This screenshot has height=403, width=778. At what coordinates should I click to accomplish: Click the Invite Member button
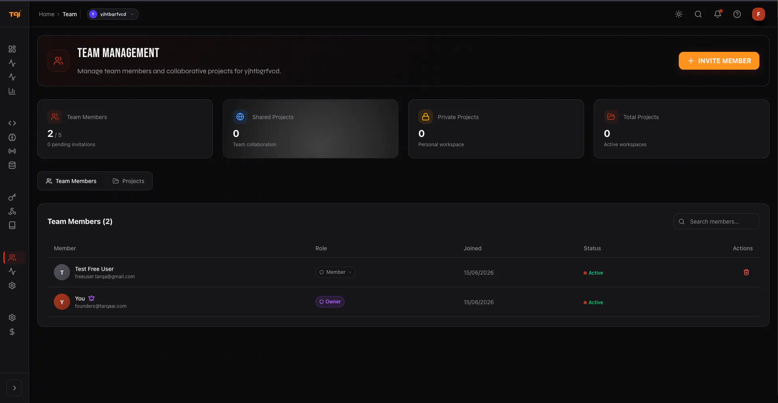[719, 61]
